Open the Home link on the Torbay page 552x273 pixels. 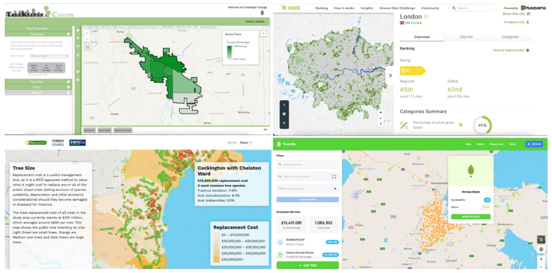point(232,142)
